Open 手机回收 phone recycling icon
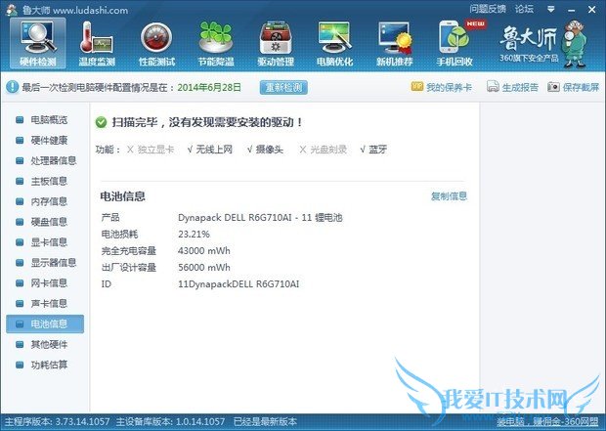This screenshot has height=431, width=606. click(x=454, y=43)
